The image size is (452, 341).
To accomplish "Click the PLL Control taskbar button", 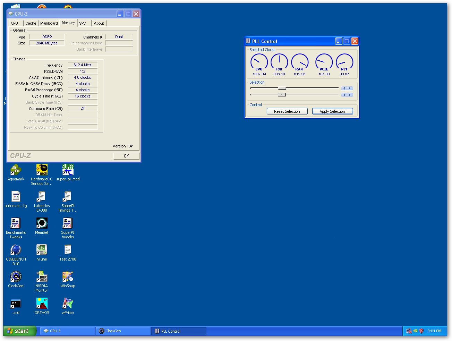I will [179, 331].
